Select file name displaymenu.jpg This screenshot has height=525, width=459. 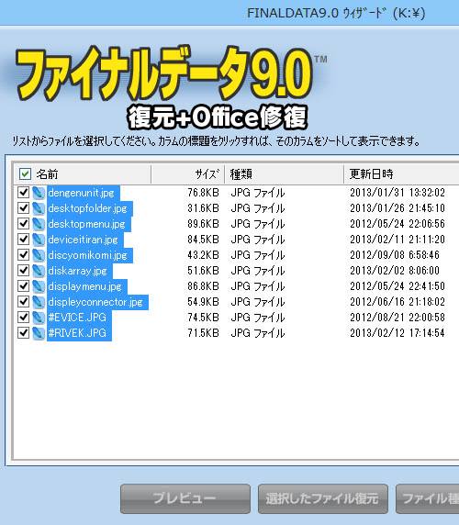(x=87, y=286)
